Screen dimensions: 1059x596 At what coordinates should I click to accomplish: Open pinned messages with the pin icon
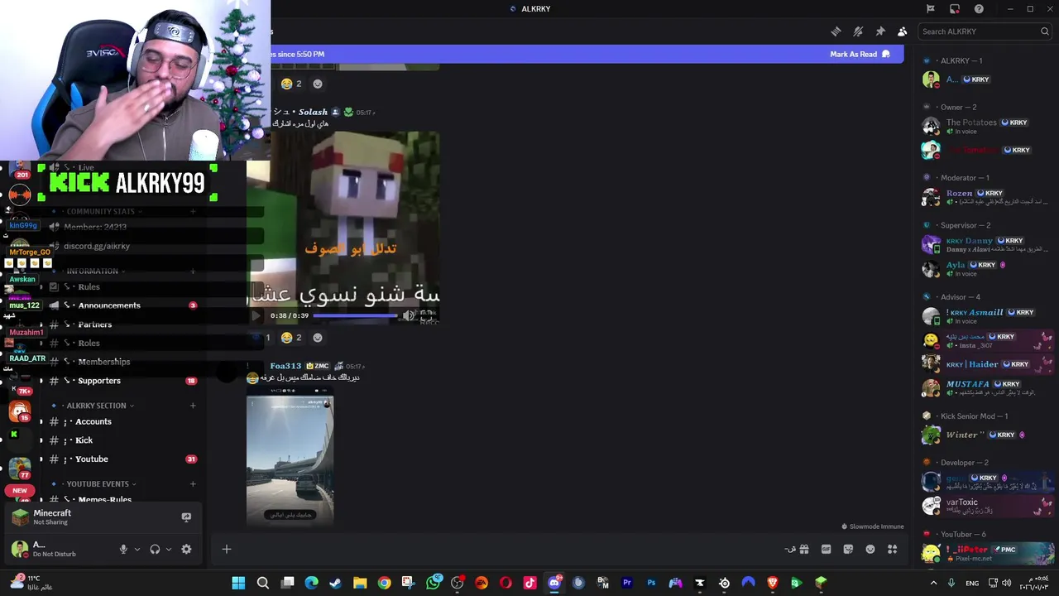[880, 31]
